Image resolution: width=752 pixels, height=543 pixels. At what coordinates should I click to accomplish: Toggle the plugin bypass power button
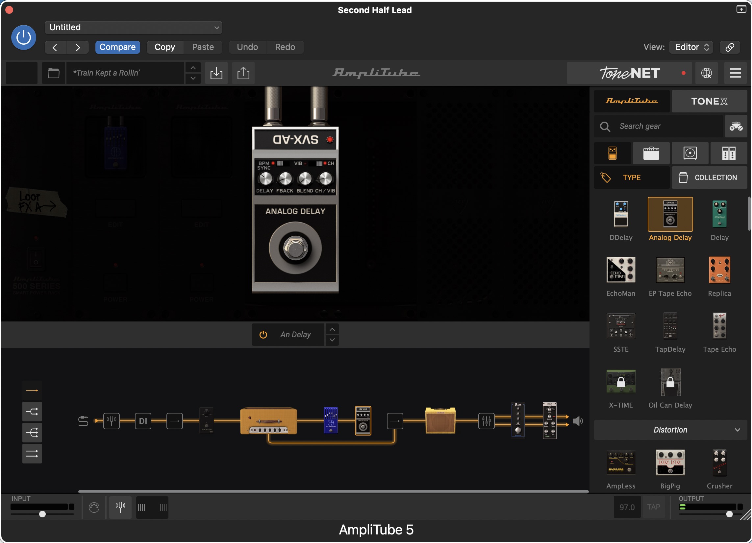pyautogui.click(x=24, y=37)
